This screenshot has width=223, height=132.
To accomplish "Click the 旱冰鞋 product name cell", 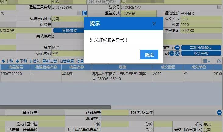I will click(x=76, y=76).
